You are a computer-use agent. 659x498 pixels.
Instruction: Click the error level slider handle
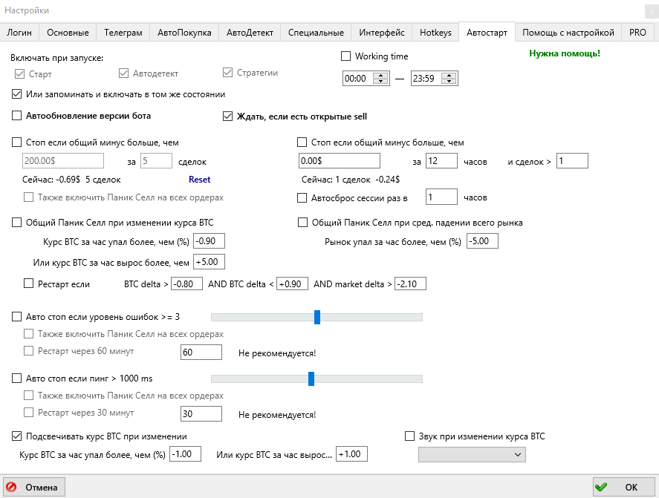coord(317,317)
